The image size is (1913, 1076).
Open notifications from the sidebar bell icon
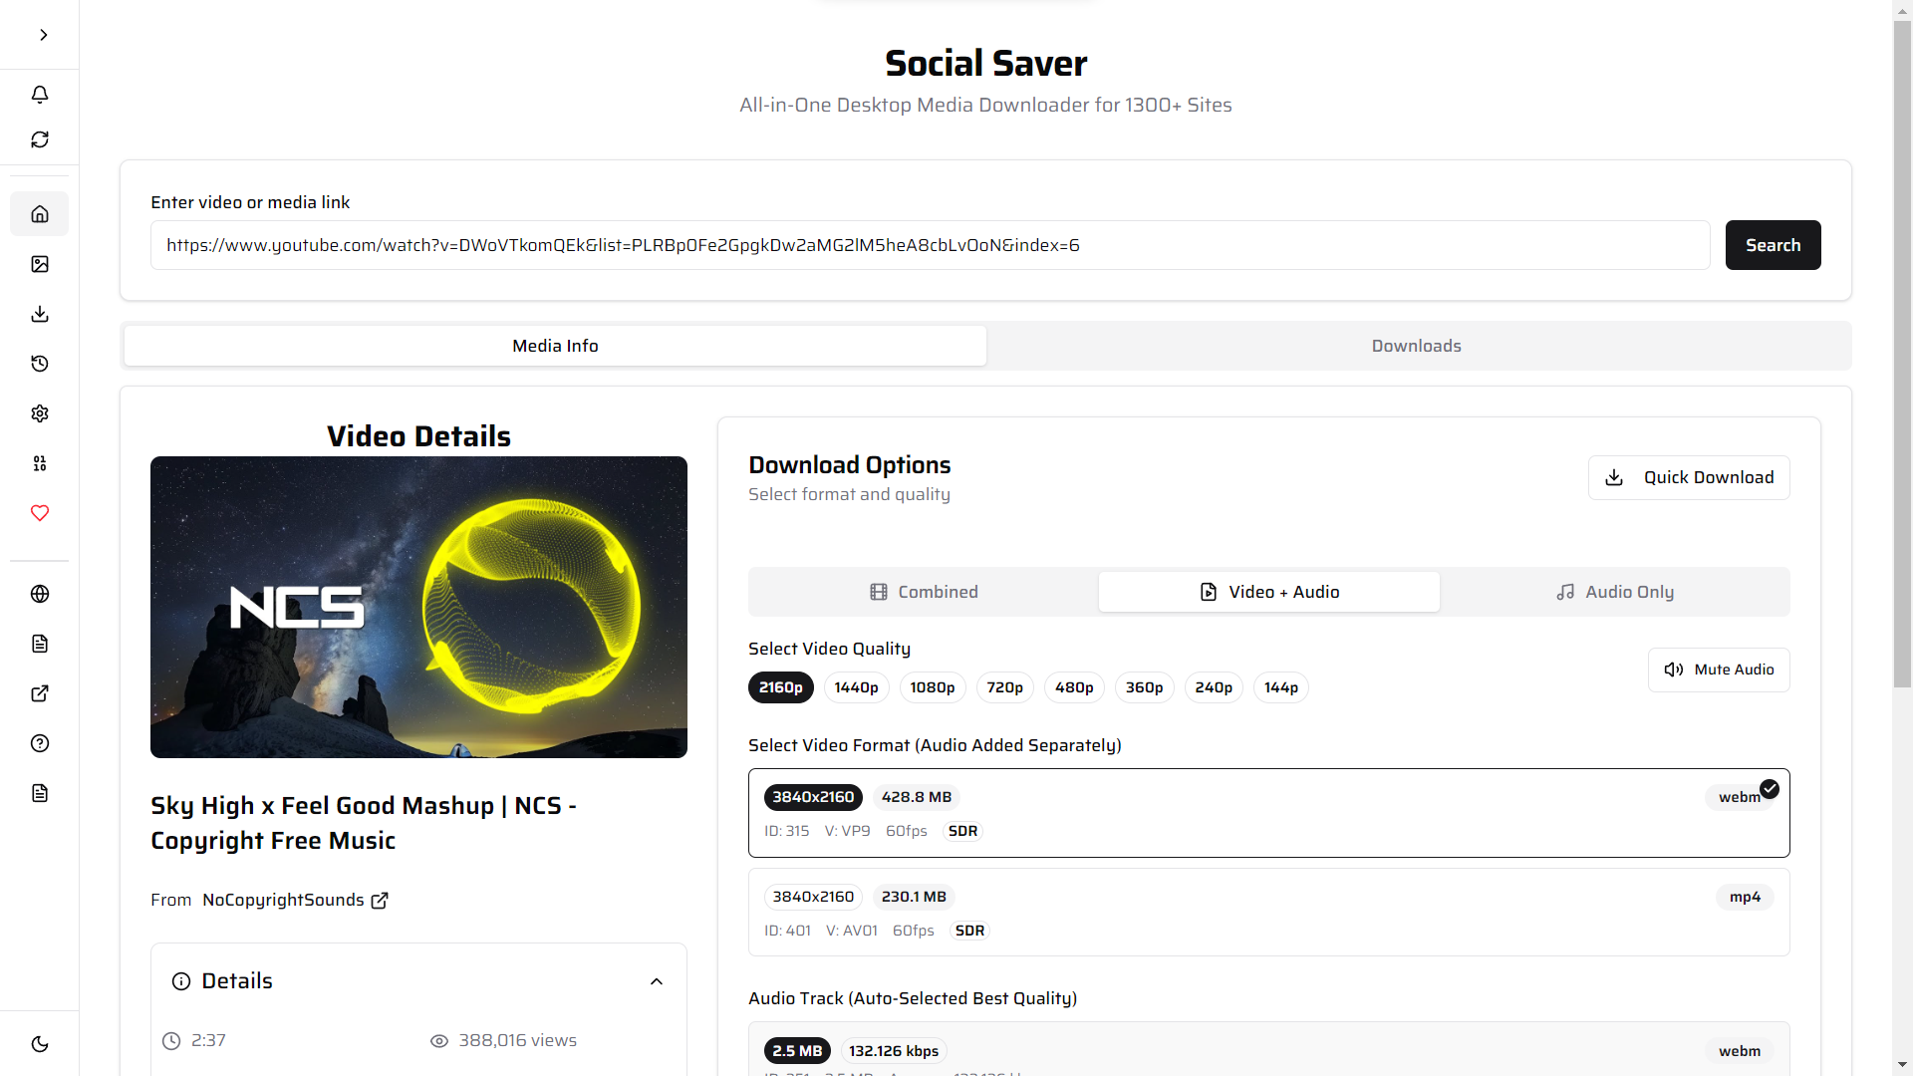point(39,95)
